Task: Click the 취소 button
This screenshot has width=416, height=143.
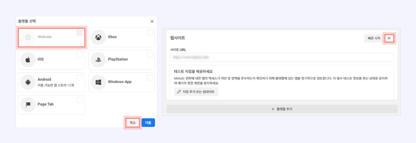Action: [133, 123]
